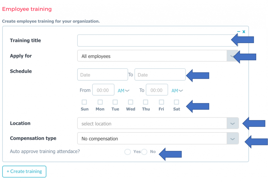Viewport: 268px width, 182px height.
Task: Open the select location dropdown
Action: 232,123
